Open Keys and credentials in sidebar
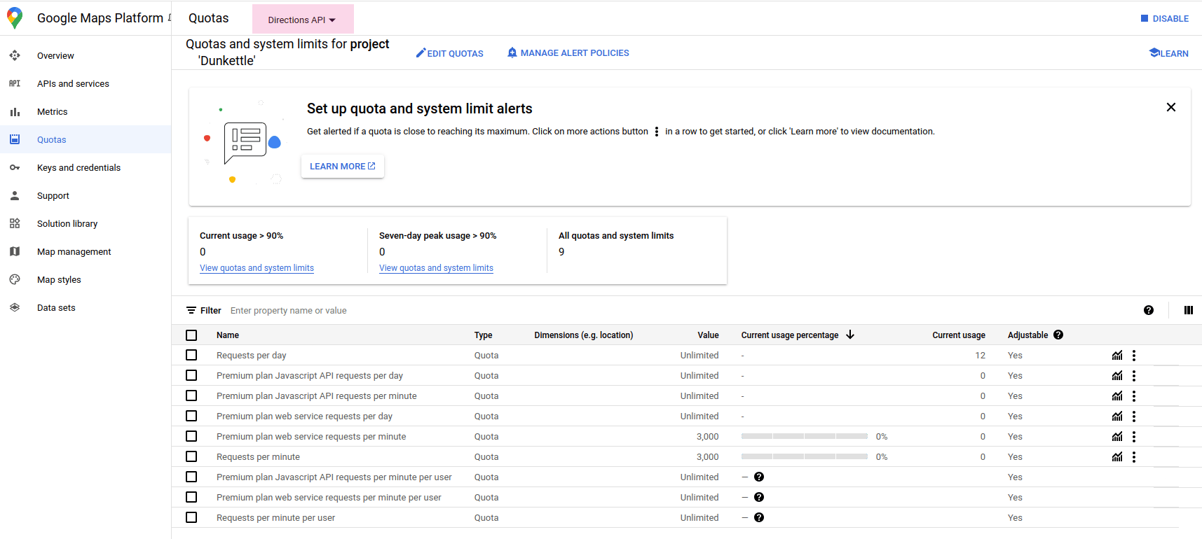 click(78, 168)
